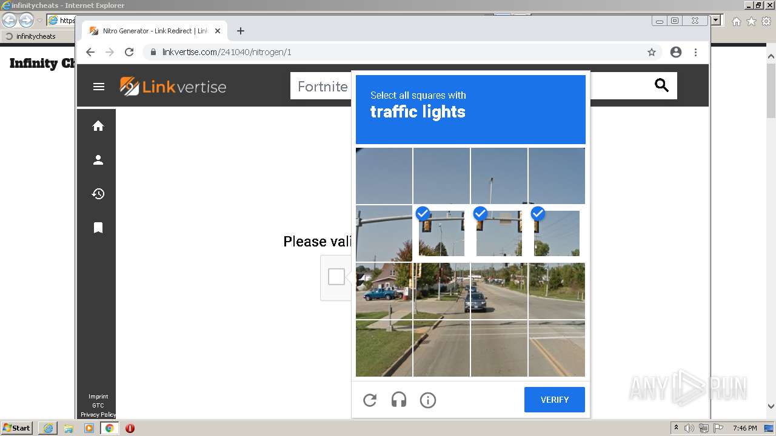Go forward in the Chrome window
776x436 pixels.
(x=110, y=52)
